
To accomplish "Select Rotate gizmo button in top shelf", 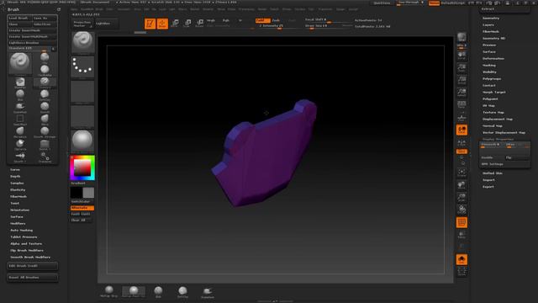I will tap(200, 24).
